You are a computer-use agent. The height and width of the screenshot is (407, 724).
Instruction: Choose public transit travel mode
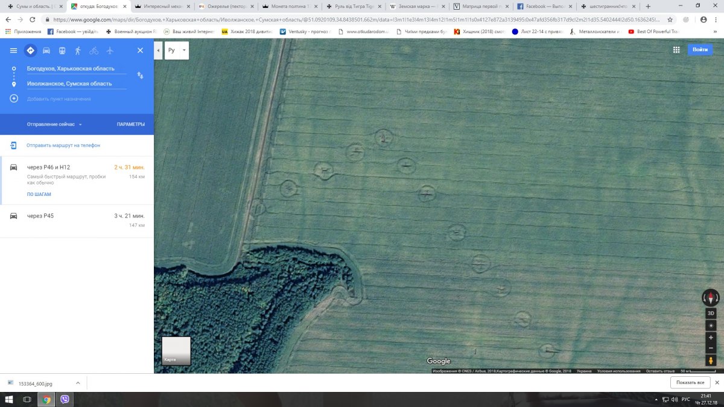click(62, 51)
